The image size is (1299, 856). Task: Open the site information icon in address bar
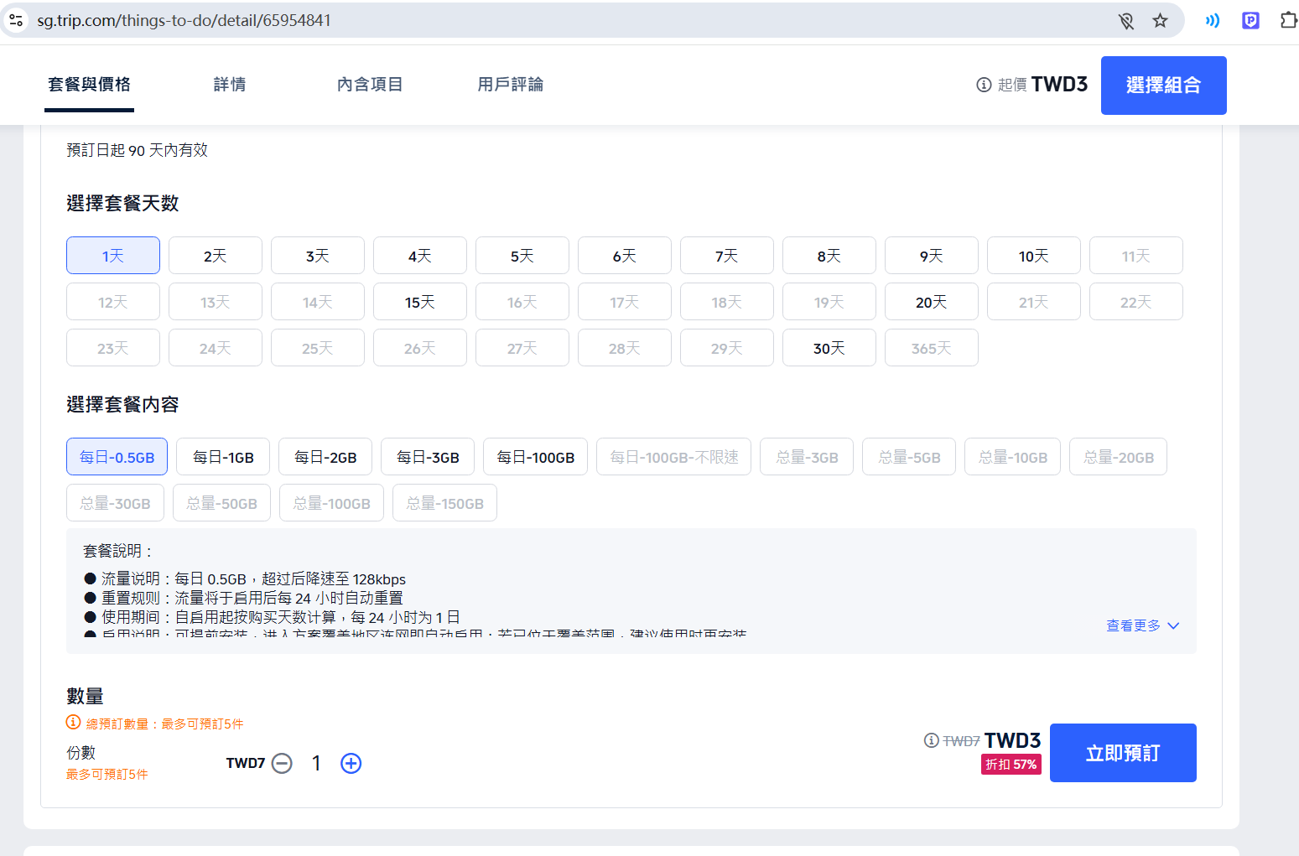pos(16,20)
